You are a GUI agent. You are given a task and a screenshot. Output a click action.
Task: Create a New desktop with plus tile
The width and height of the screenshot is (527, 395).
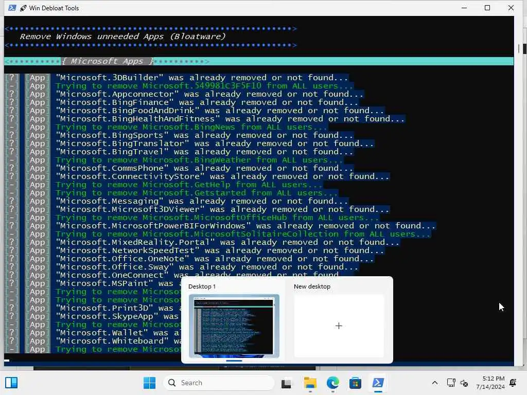[x=339, y=326]
